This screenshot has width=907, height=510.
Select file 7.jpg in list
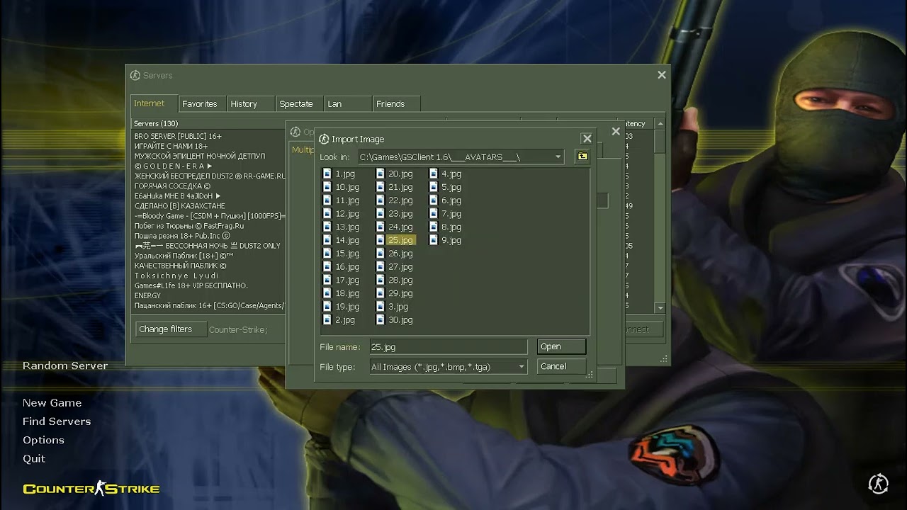451,214
